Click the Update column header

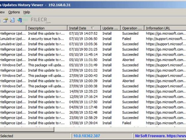point(110,28)
